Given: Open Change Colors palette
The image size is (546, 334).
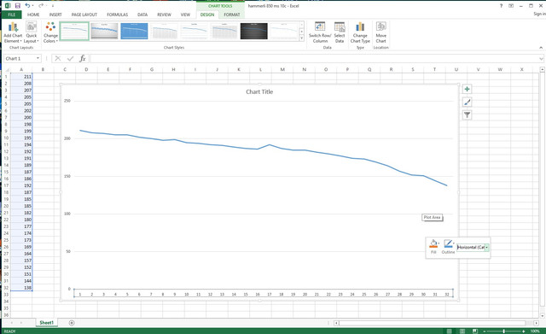Looking at the screenshot, I should coord(50,32).
